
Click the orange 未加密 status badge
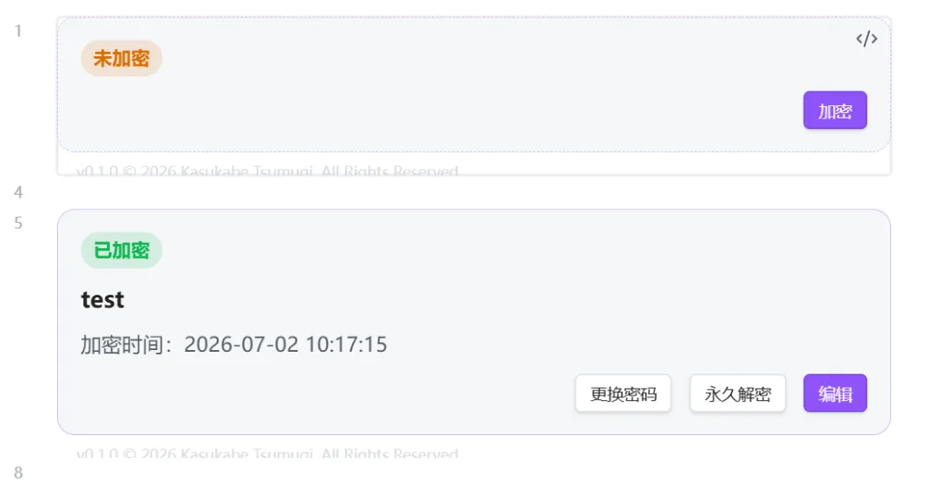121,58
